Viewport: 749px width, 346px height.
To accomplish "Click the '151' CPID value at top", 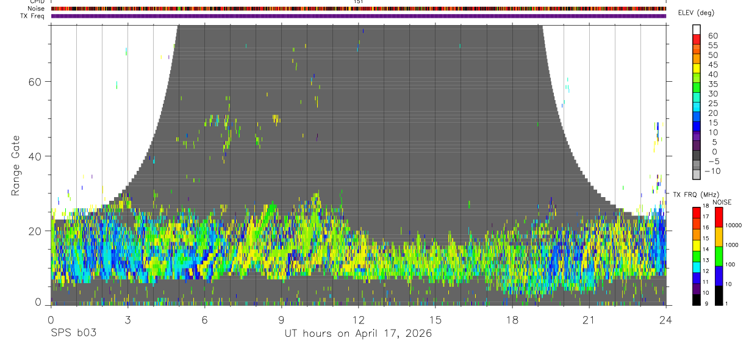I will click(x=358, y=2).
